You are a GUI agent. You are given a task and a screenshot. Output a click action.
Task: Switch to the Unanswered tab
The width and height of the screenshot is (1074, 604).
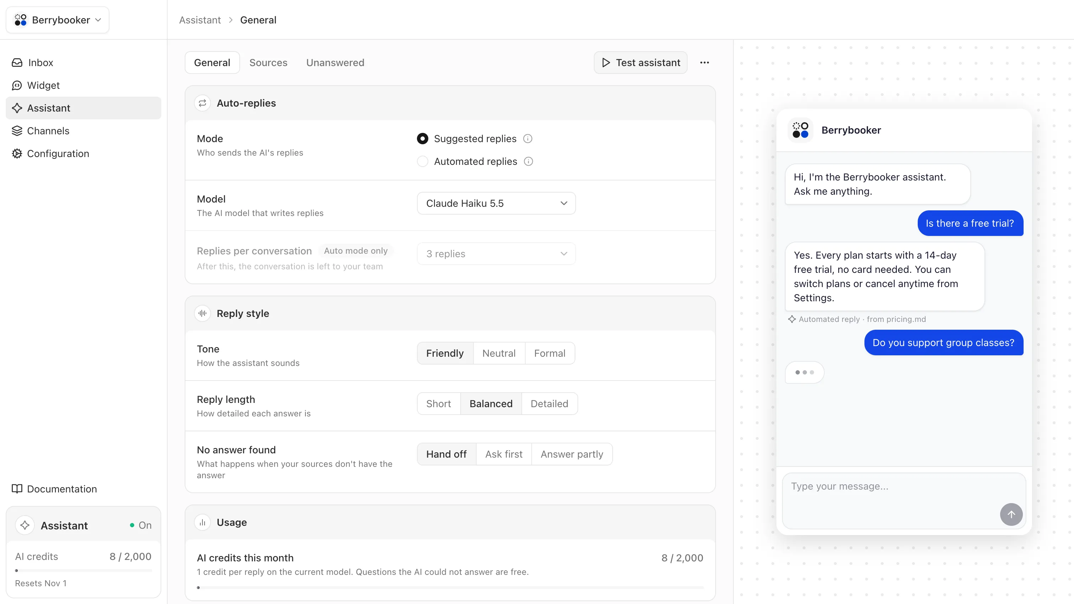(335, 63)
